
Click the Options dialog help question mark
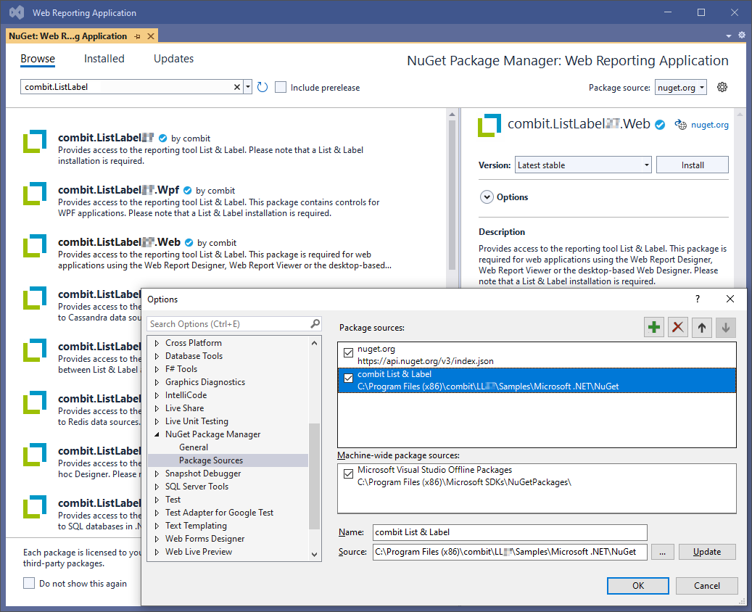coord(698,299)
